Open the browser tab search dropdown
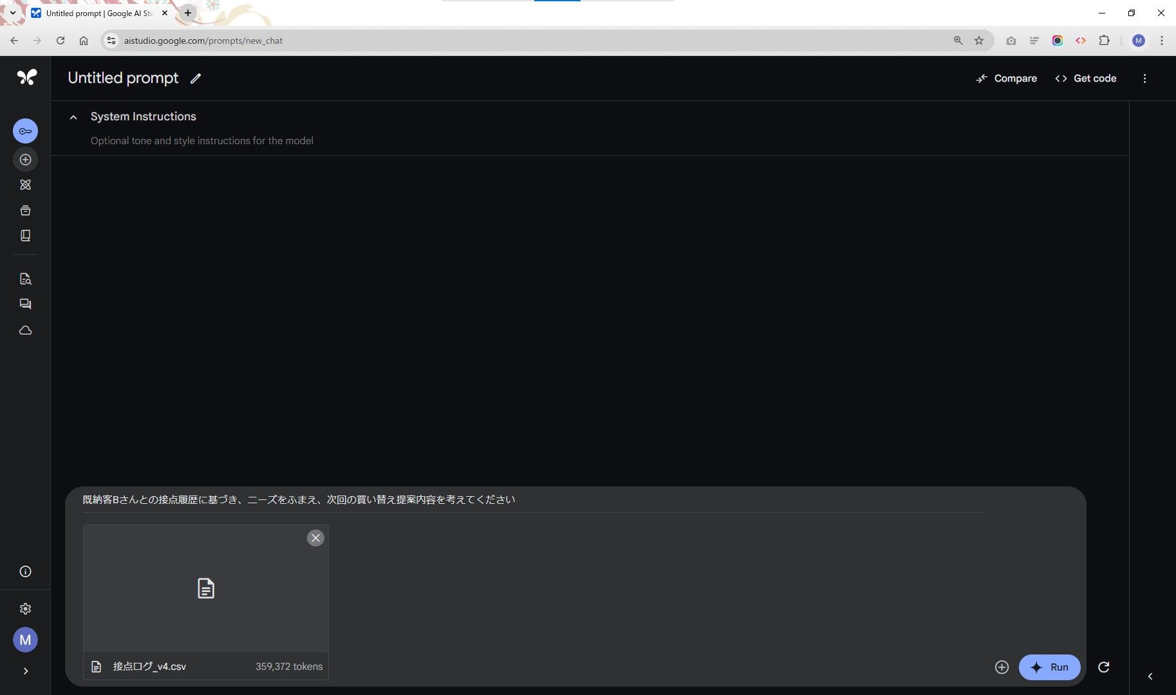Image resolution: width=1176 pixels, height=695 pixels. 12,13
